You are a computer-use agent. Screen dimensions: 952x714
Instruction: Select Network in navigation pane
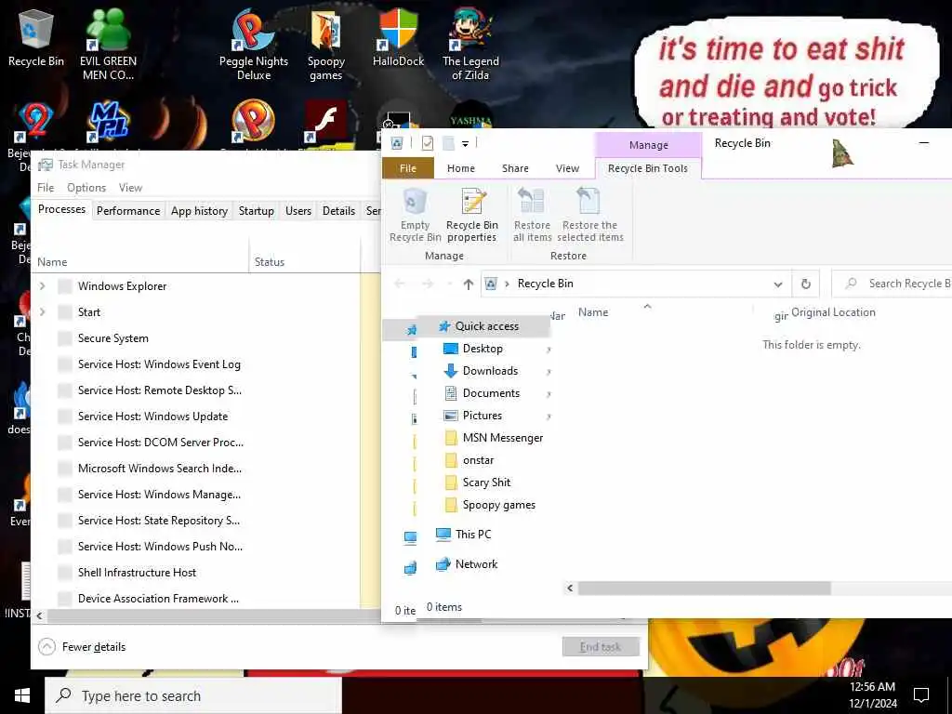(x=476, y=564)
